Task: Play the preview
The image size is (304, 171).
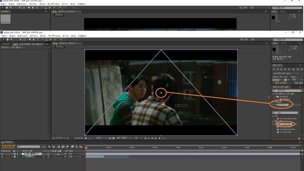Action: coord(282,70)
